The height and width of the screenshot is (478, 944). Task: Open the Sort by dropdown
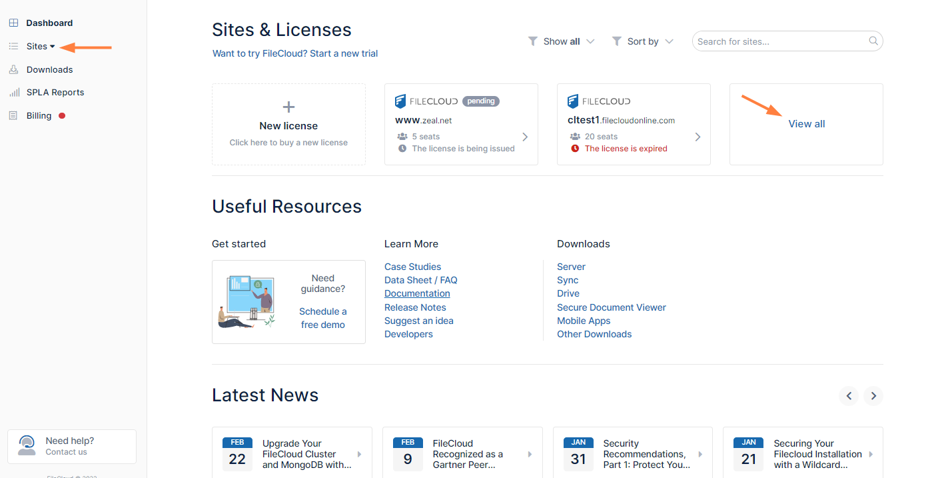[x=643, y=41]
